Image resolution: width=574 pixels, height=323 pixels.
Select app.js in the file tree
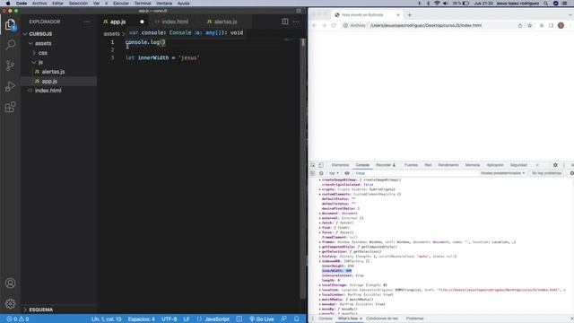pos(49,82)
